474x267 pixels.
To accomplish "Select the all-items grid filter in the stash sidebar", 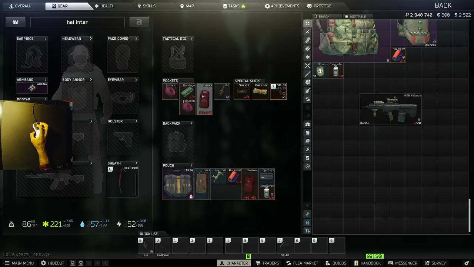I will tap(307, 23).
